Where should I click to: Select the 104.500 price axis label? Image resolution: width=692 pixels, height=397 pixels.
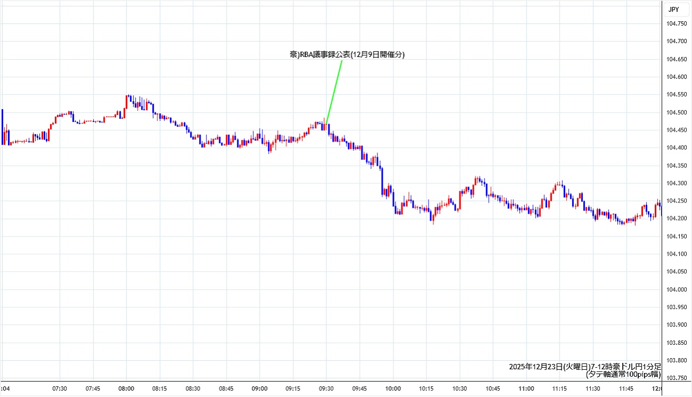click(x=678, y=112)
